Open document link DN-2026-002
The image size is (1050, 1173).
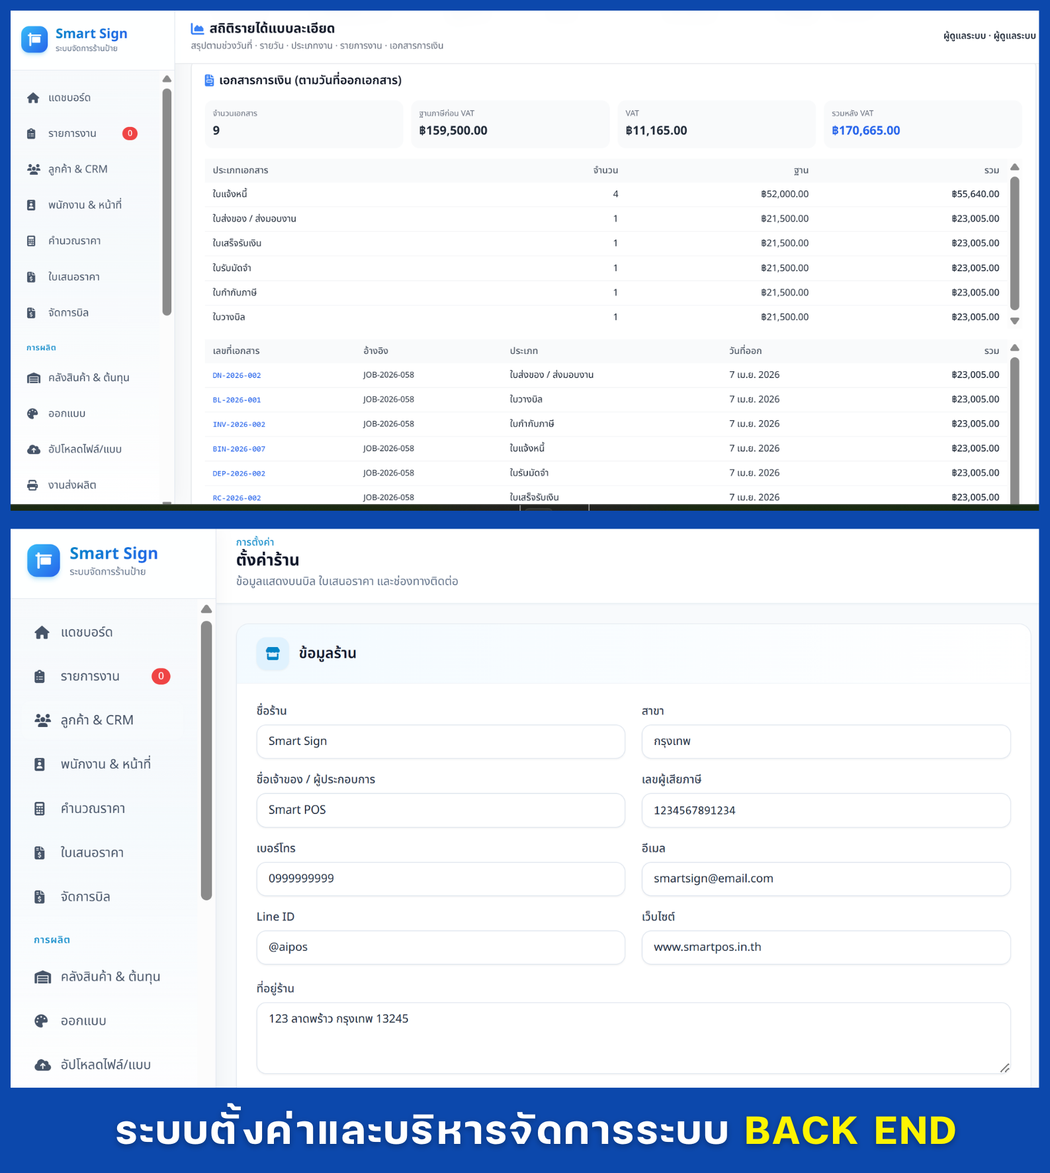[237, 375]
